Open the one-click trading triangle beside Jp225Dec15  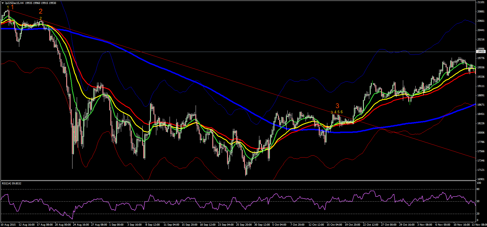(3, 3)
